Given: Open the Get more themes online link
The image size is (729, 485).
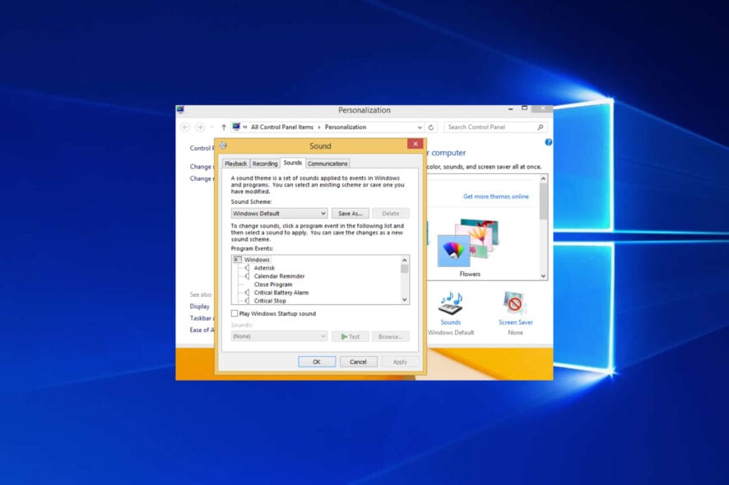Looking at the screenshot, I should click(496, 196).
